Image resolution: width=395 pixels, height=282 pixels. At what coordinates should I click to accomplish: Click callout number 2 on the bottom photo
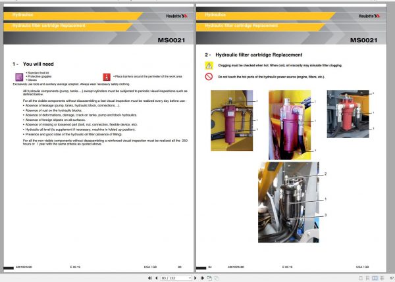(x=325, y=174)
